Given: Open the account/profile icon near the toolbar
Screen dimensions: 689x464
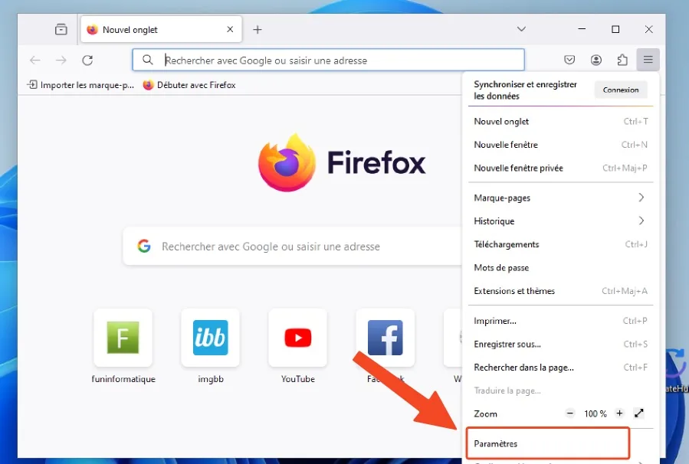Looking at the screenshot, I should pyautogui.click(x=595, y=60).
